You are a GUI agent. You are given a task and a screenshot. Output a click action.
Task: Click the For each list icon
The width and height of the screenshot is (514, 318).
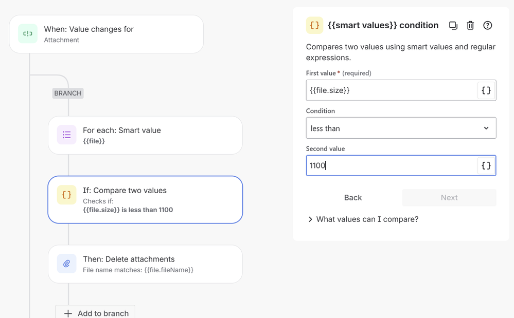(67, 135)
